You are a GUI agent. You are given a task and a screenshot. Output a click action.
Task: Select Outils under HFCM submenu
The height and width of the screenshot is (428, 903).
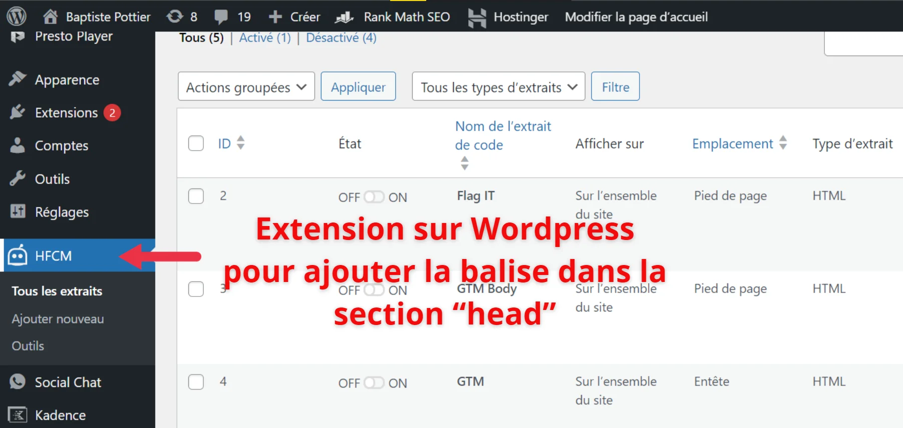pos(28,345)
